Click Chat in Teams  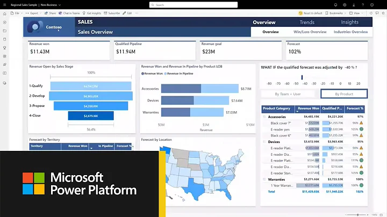pos(69,13)
